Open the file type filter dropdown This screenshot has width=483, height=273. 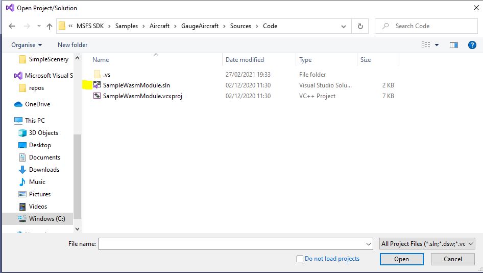427,244
